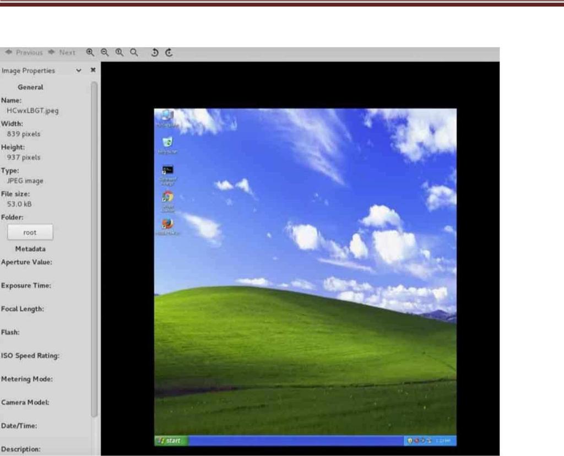Click the Exposure Time label

26,285
